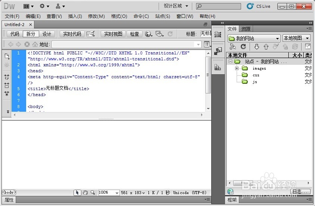Image resolution: width=315 pixels, height=206 pixels.
Task: Click the Refresh design view icon
Action: pos(170,34)
